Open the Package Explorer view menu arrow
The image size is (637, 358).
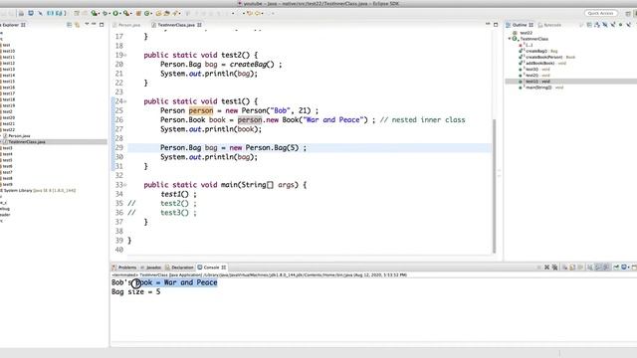[87, 24]
